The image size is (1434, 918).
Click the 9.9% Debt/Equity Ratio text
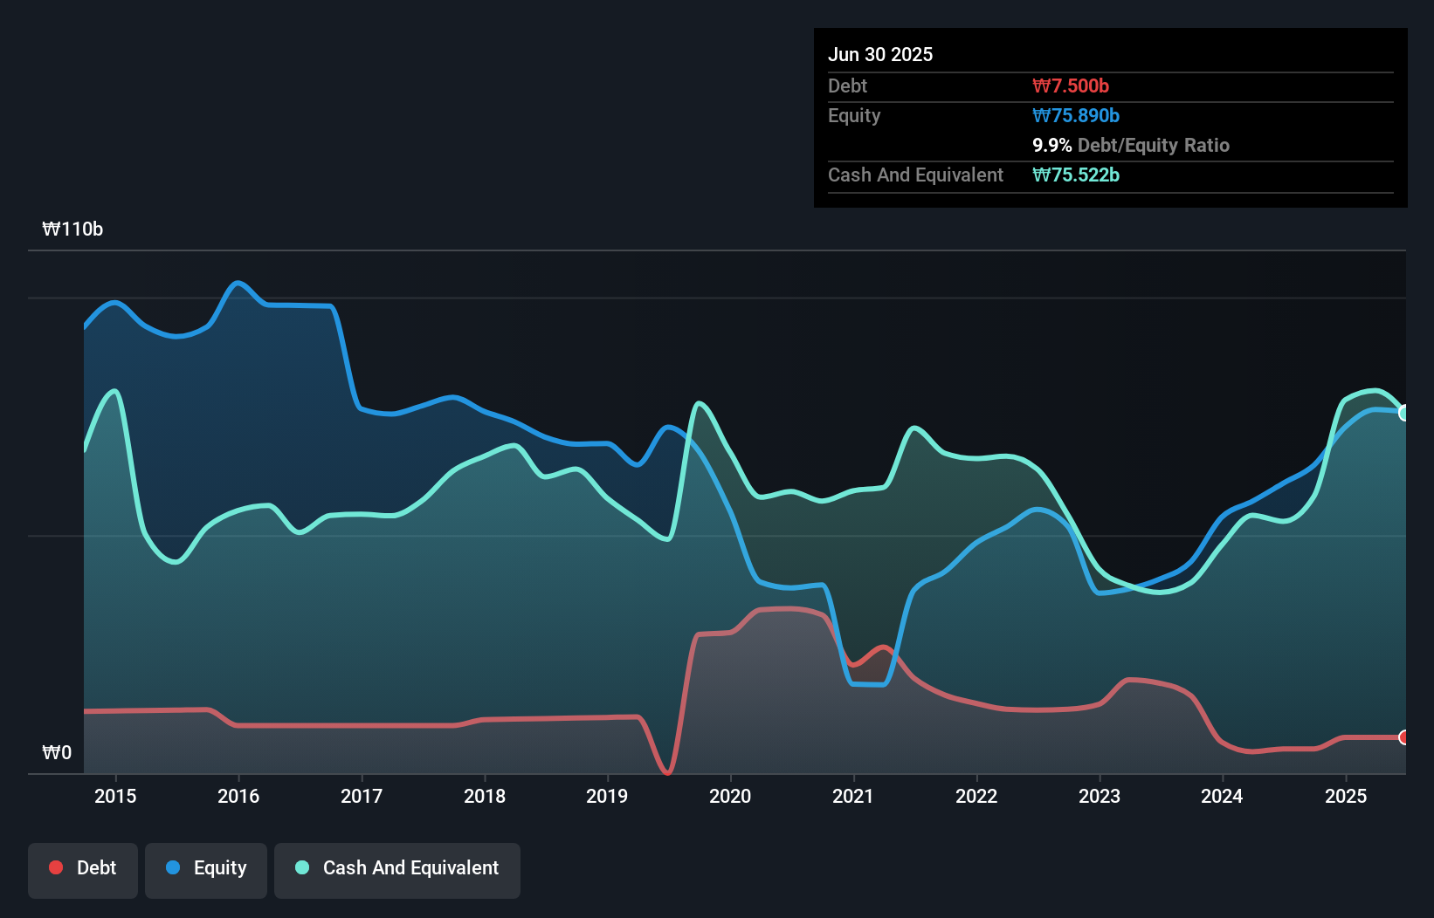pyautogui.click(x=1131, y=145)
